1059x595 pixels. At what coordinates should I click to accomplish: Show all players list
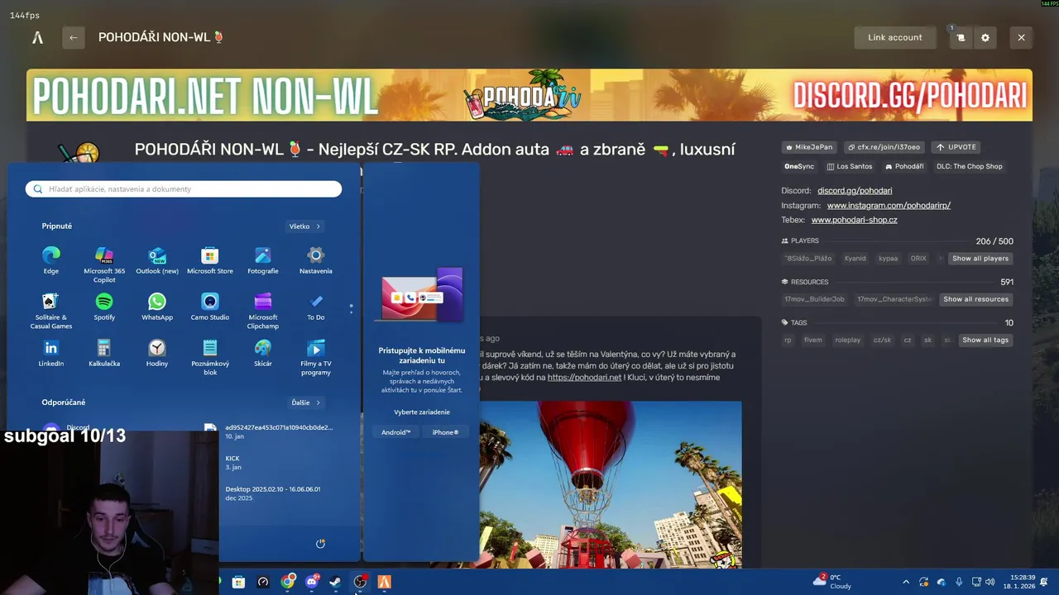980,259
